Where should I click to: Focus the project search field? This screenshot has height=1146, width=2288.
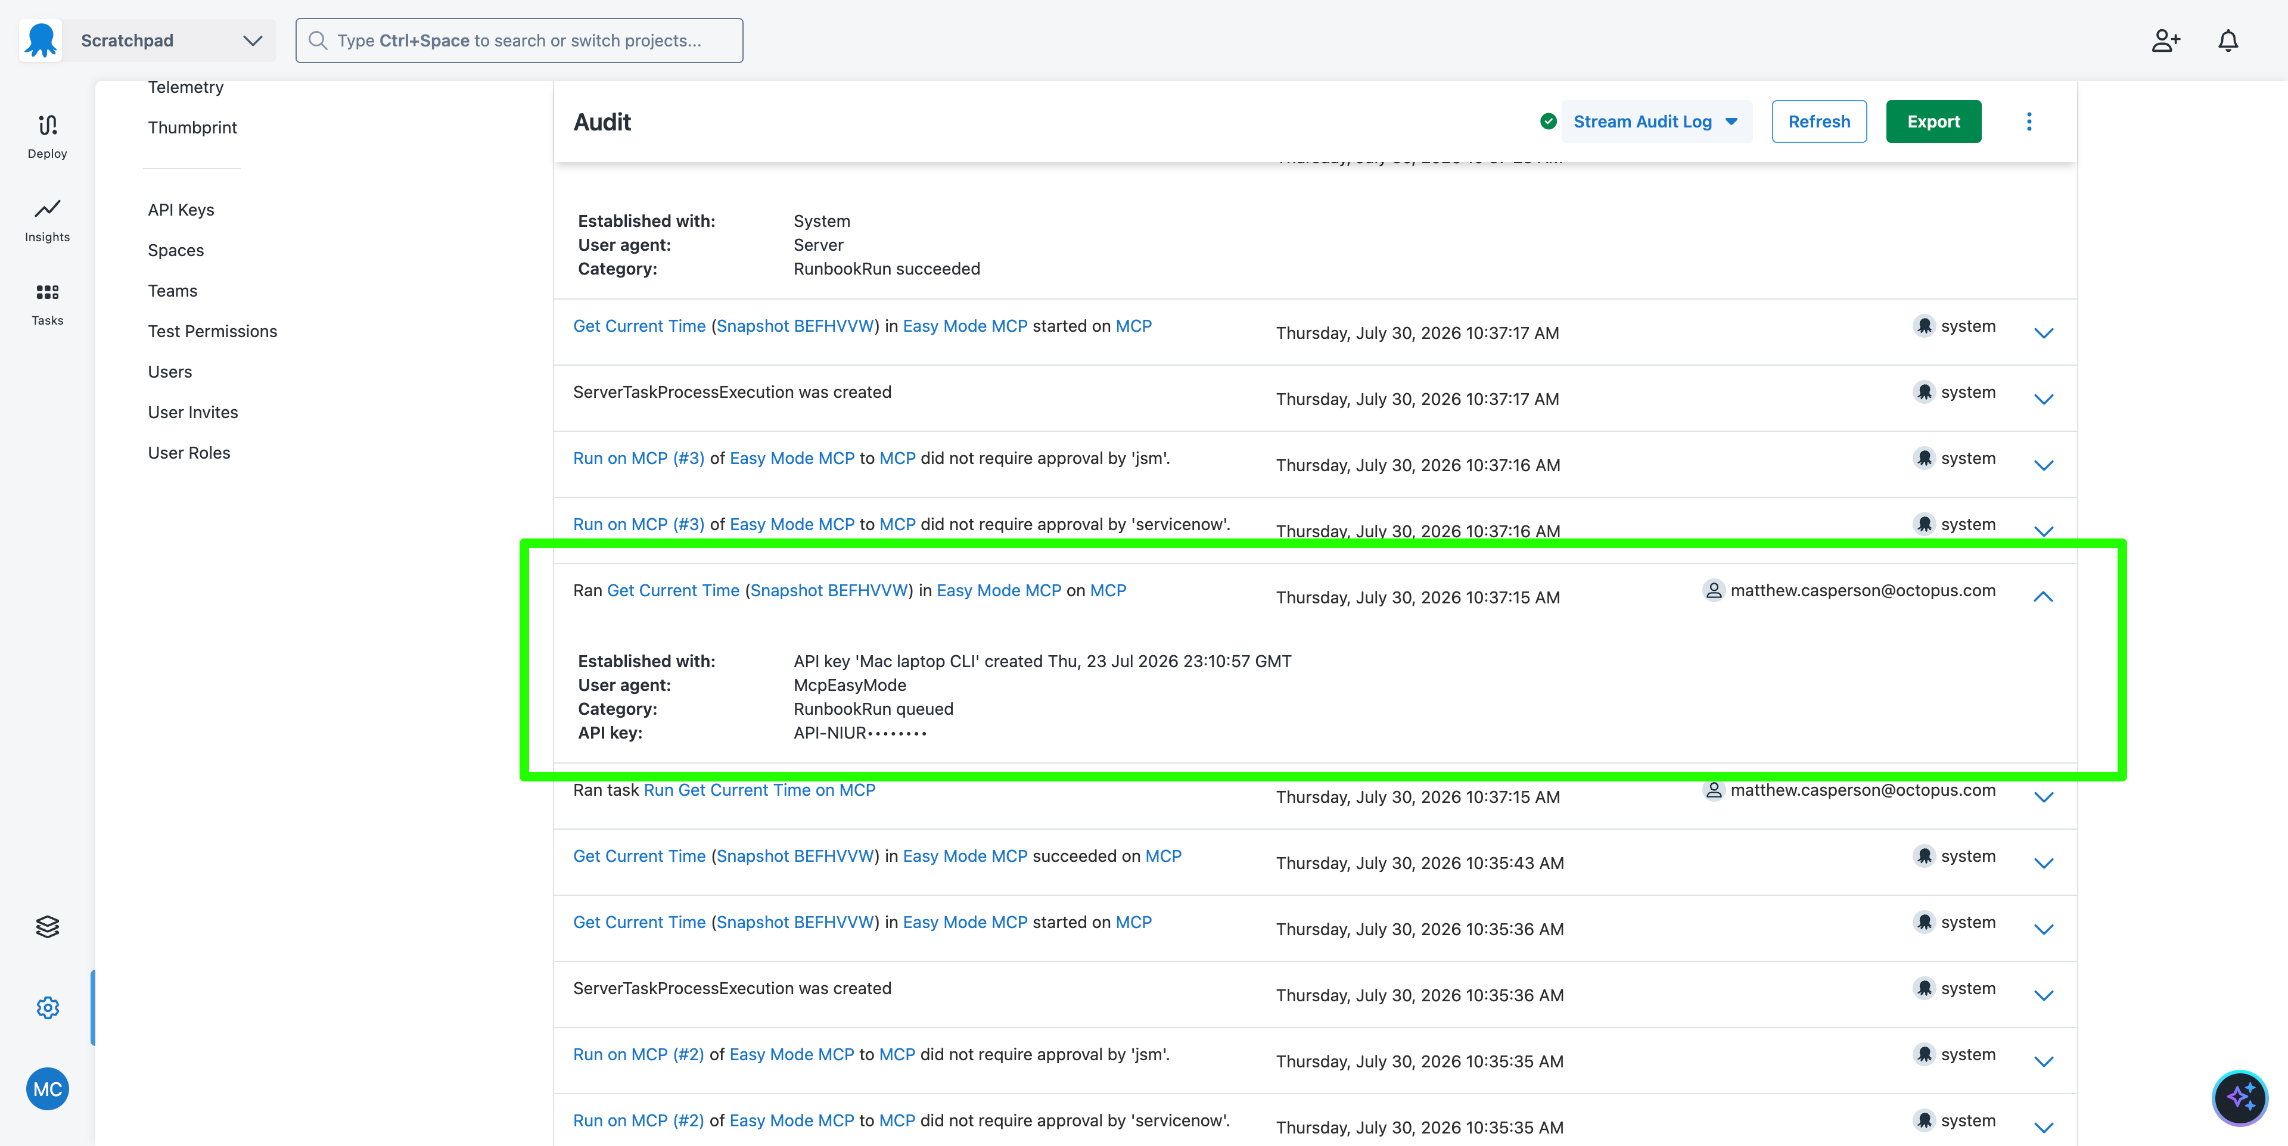click(x=519, y=40)
